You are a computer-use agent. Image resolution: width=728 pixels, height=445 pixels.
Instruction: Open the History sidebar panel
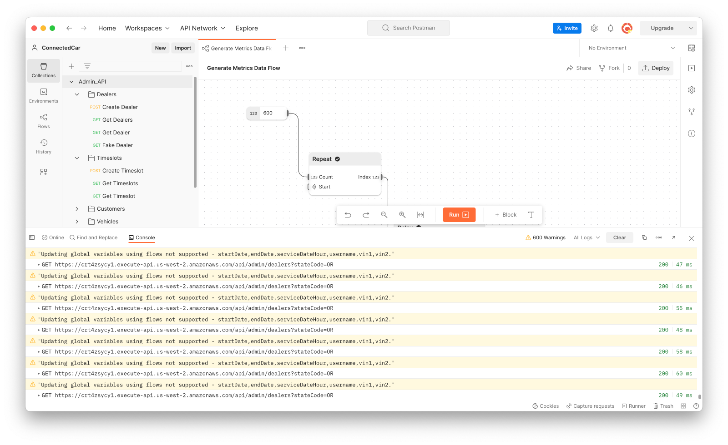click(x=44, y=147)
